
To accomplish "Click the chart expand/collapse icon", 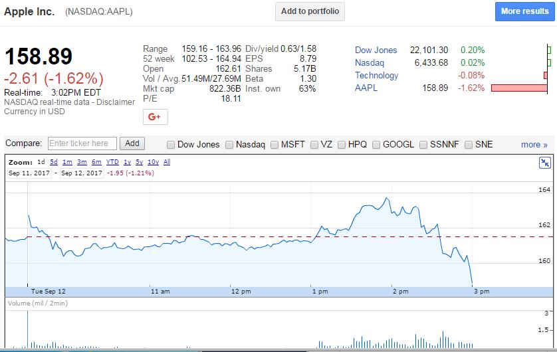I will point(544,163).
